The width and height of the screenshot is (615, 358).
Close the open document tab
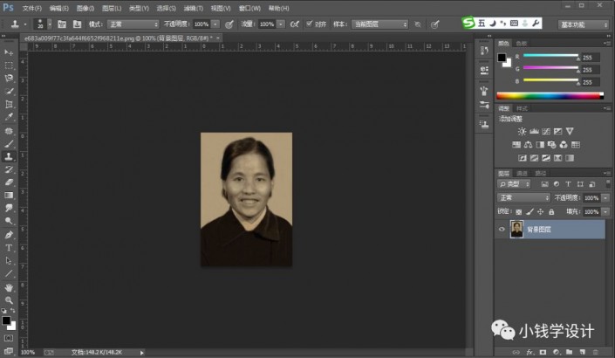pos(218,38)
